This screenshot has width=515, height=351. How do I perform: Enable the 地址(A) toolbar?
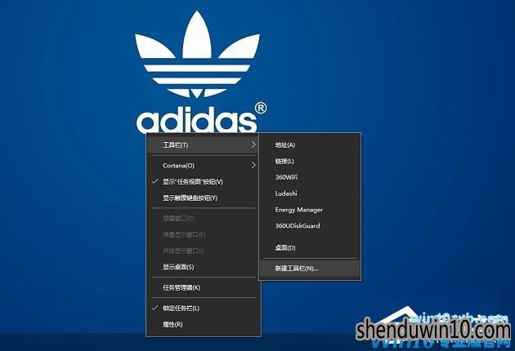click(310, 145)
